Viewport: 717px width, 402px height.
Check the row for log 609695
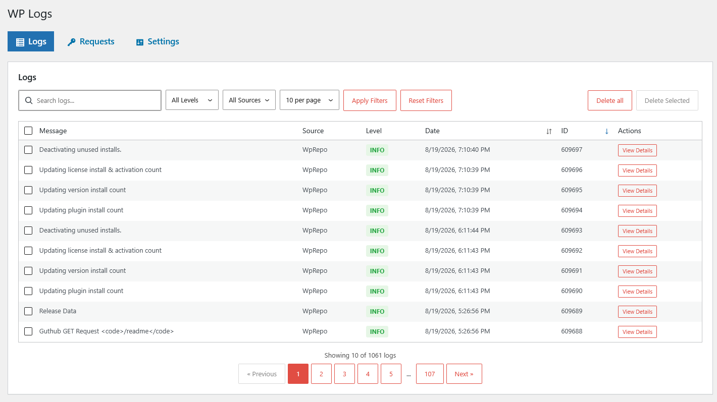click(28, 190)
